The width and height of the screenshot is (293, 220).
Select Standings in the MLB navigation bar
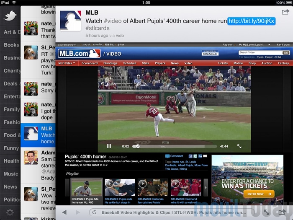[110, 63]
